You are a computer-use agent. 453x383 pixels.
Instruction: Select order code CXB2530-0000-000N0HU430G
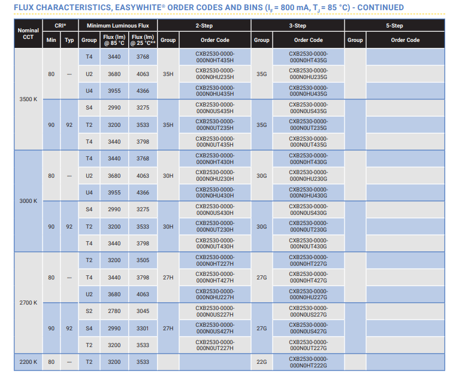point(309,193)
